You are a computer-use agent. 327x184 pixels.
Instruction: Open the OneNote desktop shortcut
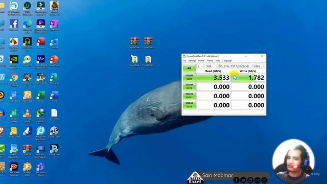(54, 25)
